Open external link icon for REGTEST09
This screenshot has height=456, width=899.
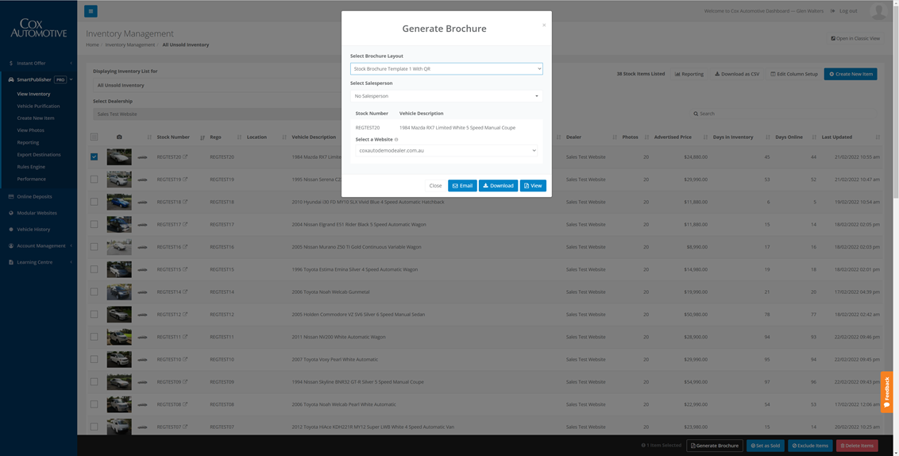[x=185, y=381]
